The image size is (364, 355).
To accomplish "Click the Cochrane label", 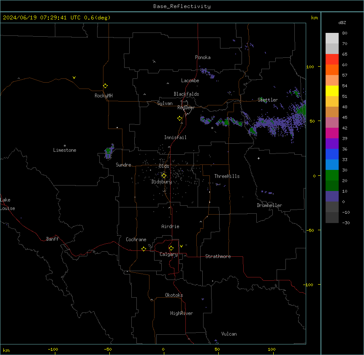I will click(x=136, y=239).
